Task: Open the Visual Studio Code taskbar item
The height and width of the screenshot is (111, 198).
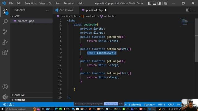Action: pyautogui.click(x=152, y=109)
